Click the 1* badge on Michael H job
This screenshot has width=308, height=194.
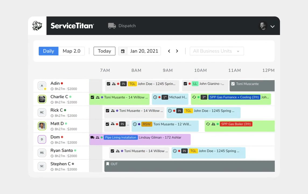(165, 97)
